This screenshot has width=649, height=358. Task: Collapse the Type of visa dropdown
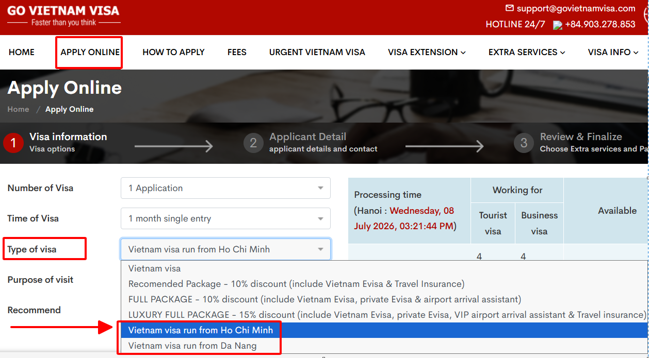click(x=225, y=249)
